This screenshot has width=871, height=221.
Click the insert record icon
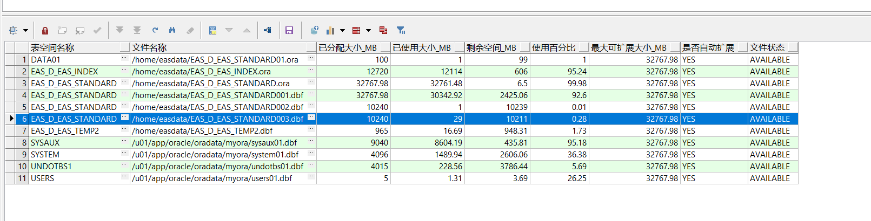(63, 31)
